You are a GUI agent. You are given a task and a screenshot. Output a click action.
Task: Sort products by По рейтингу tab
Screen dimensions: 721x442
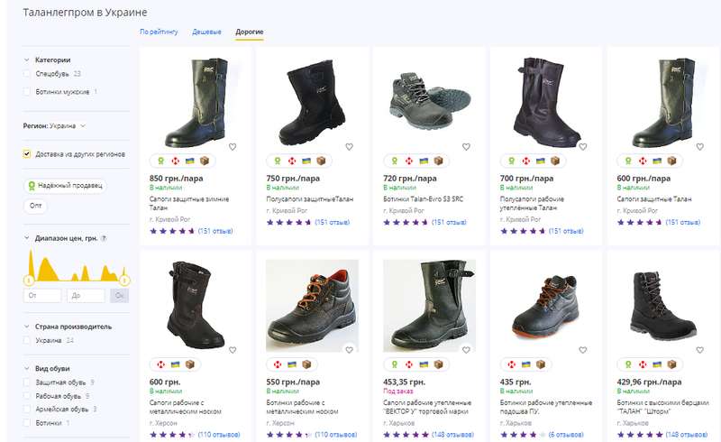159,32
